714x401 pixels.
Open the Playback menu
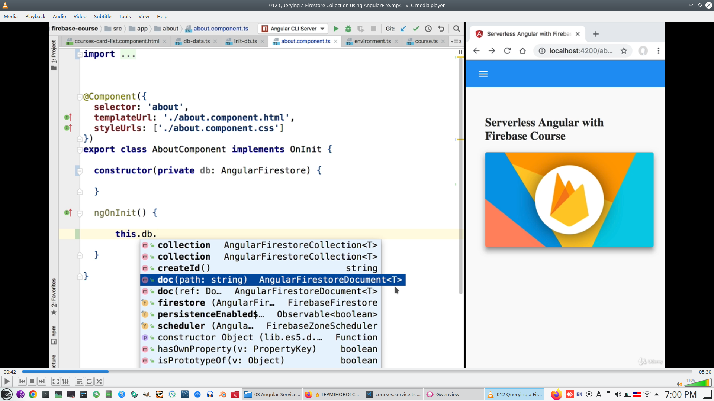[x=35, y=16]
